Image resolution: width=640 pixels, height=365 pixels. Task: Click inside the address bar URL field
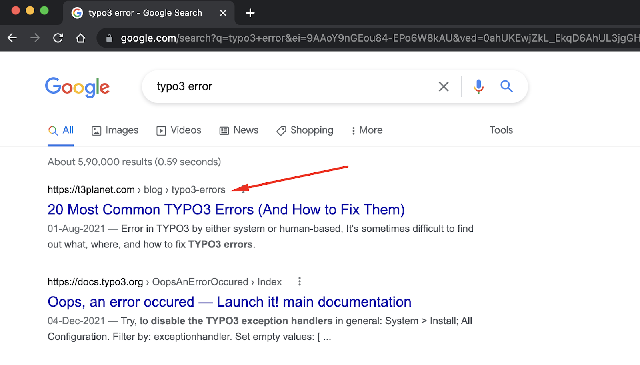click(x=280, y=38)
